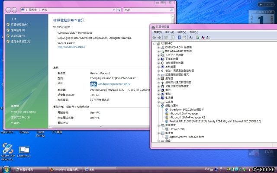Image resolution: width=277 pixels, height=173 pixels.
Task: Switch to Mobile01 Firefox taskbar button
Action: click(x=65, y=170)
